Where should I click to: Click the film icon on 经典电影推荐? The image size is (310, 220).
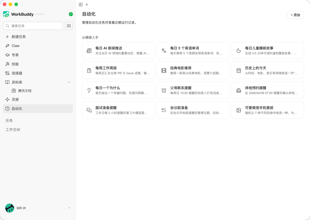coord(164,70)
